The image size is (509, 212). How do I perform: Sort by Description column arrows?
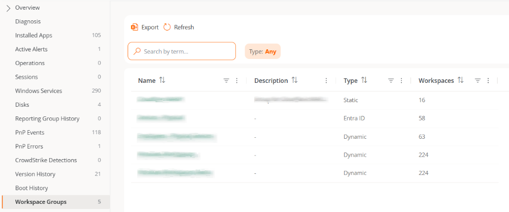[x=294, y=80]
